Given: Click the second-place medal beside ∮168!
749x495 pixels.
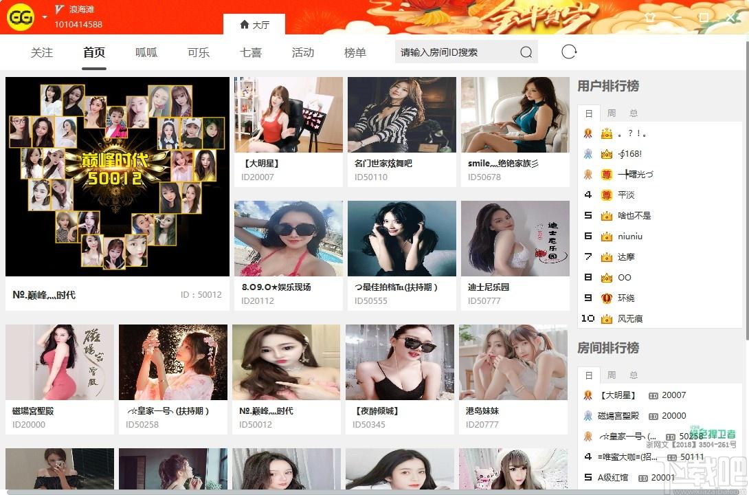Looking at the screenshot, I should click(588, 154).
